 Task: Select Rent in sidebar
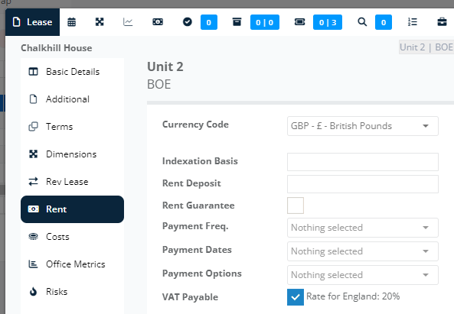[x=73, y=209]
